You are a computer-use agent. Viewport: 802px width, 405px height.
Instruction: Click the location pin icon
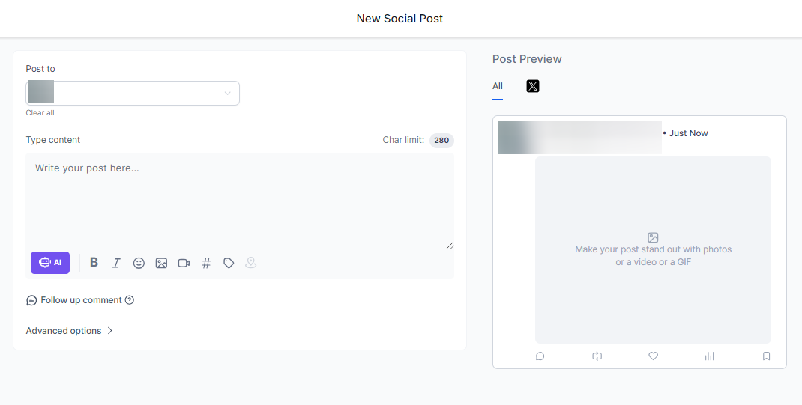point(251,263)
